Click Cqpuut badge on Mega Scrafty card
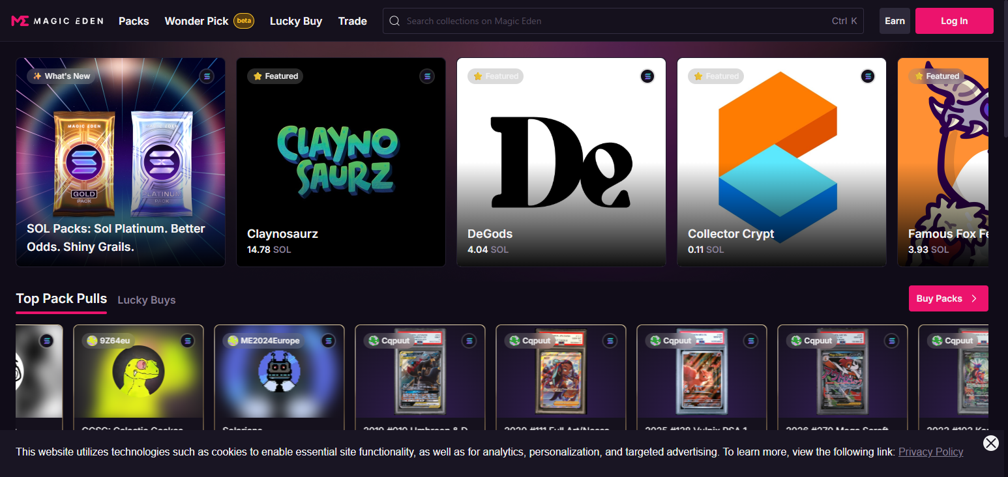This screenshot has width=1008, height=477. click(812, 341)
